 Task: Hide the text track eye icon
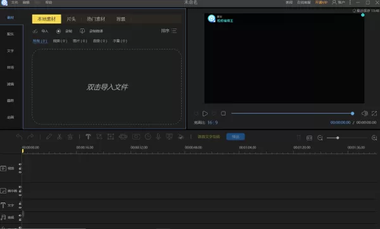(x=20, y=207)
